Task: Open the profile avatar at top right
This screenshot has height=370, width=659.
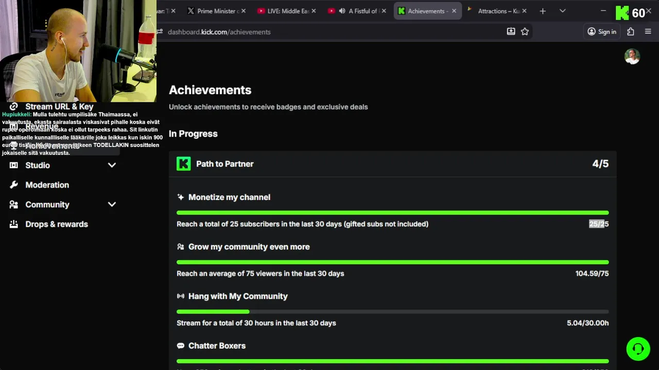Action: pos(632,57)
